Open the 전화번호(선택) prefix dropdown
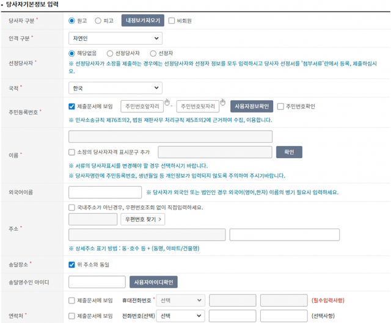391x323 pixels. click(180, 316)
